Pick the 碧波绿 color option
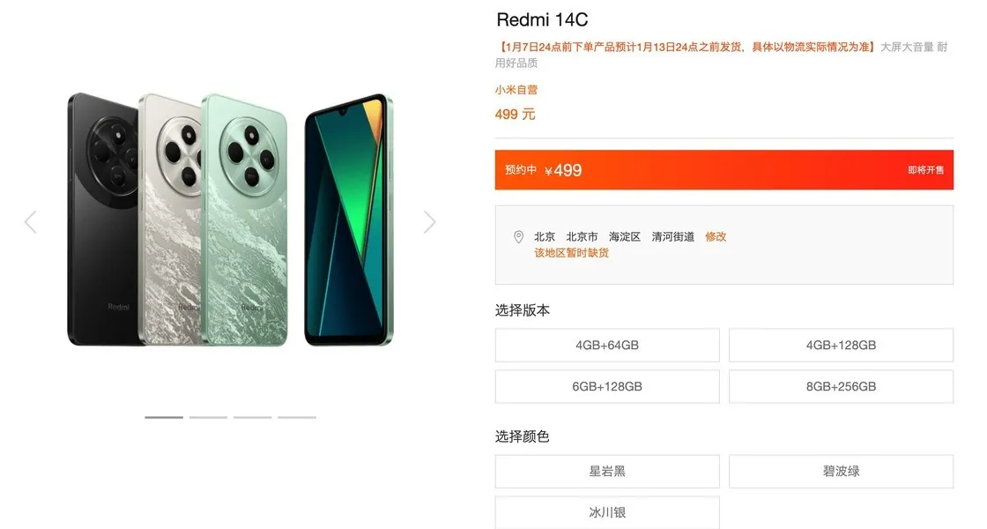Screen dimensions: 987x529 pyautogui.click(x=841, y=471)
